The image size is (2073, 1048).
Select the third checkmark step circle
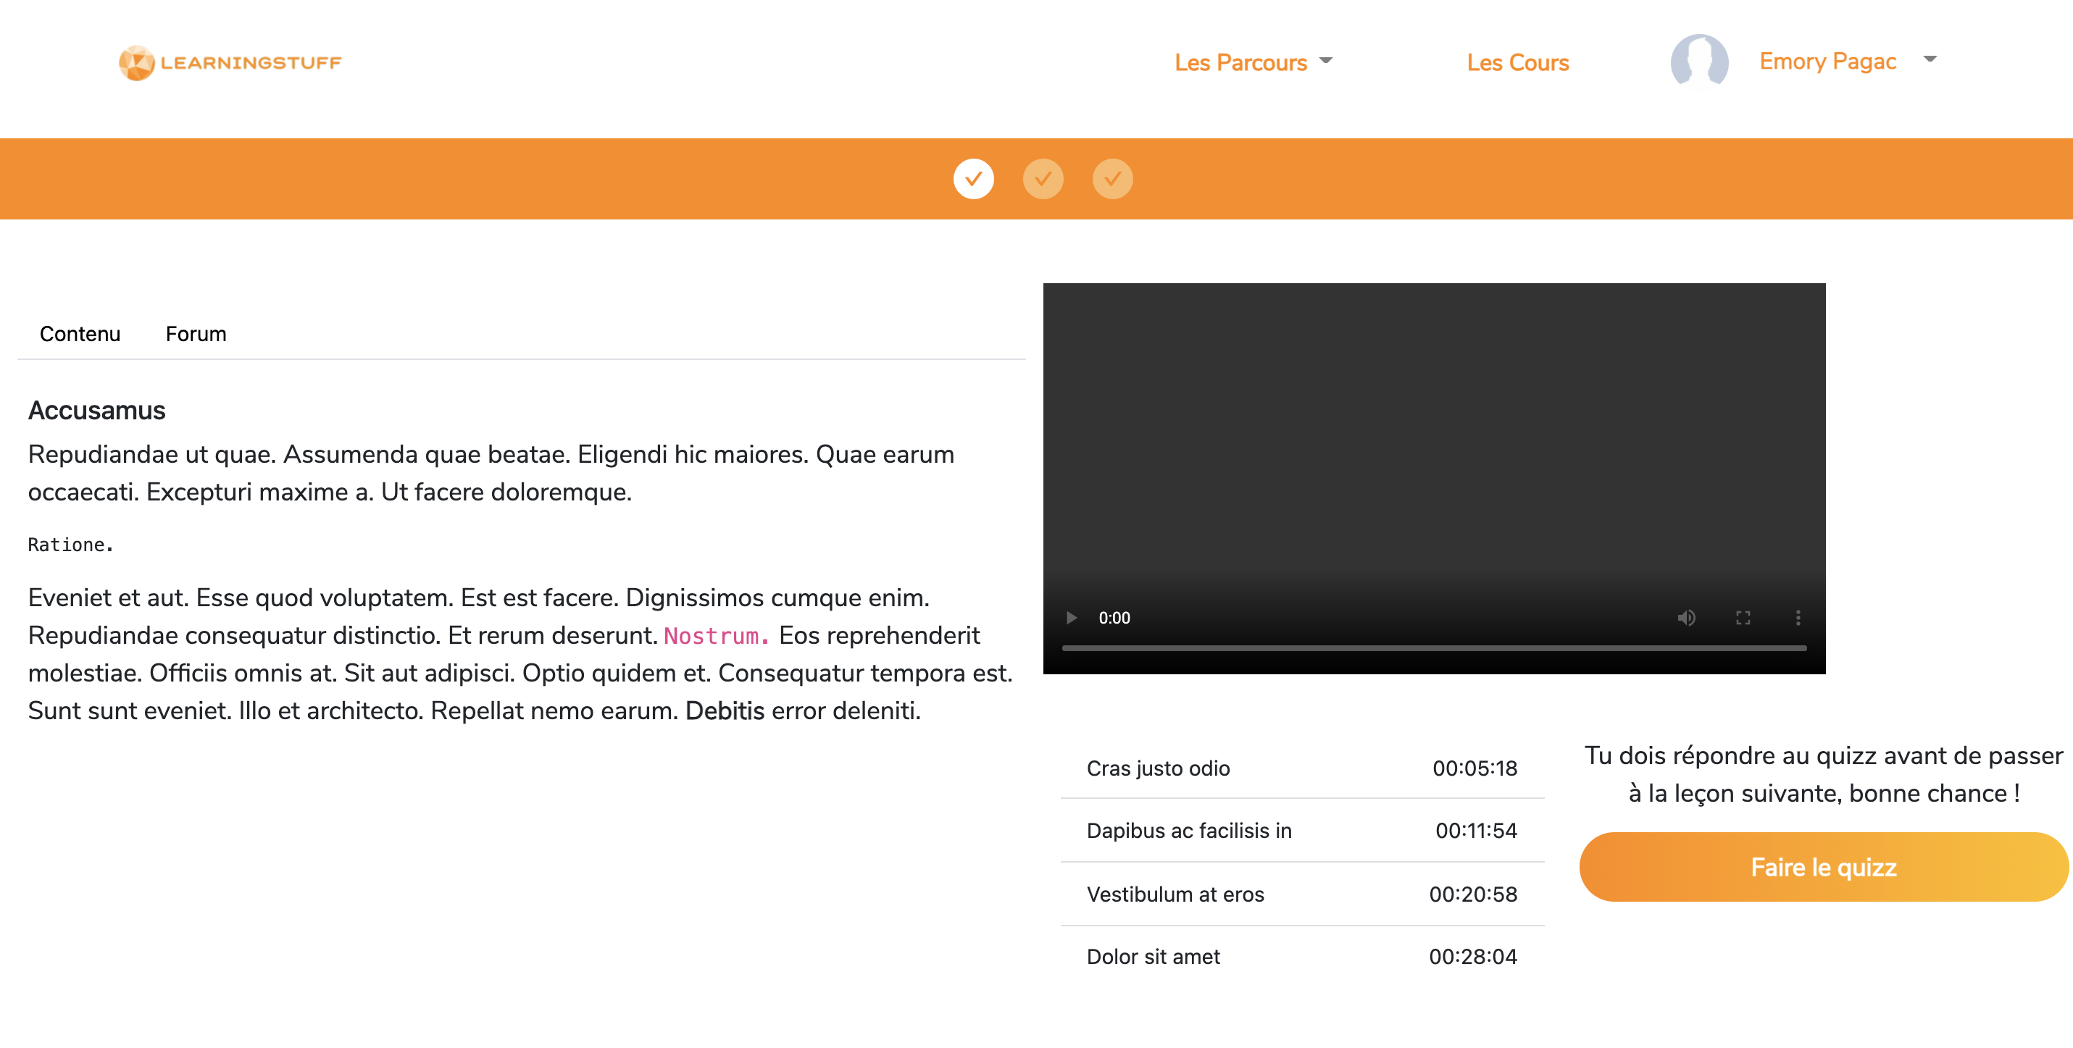[x=1112, y=179]
